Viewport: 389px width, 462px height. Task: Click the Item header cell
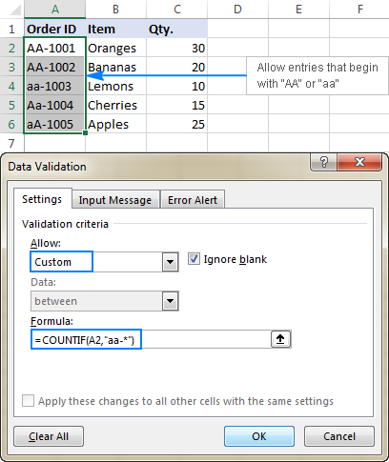(115, 29)
